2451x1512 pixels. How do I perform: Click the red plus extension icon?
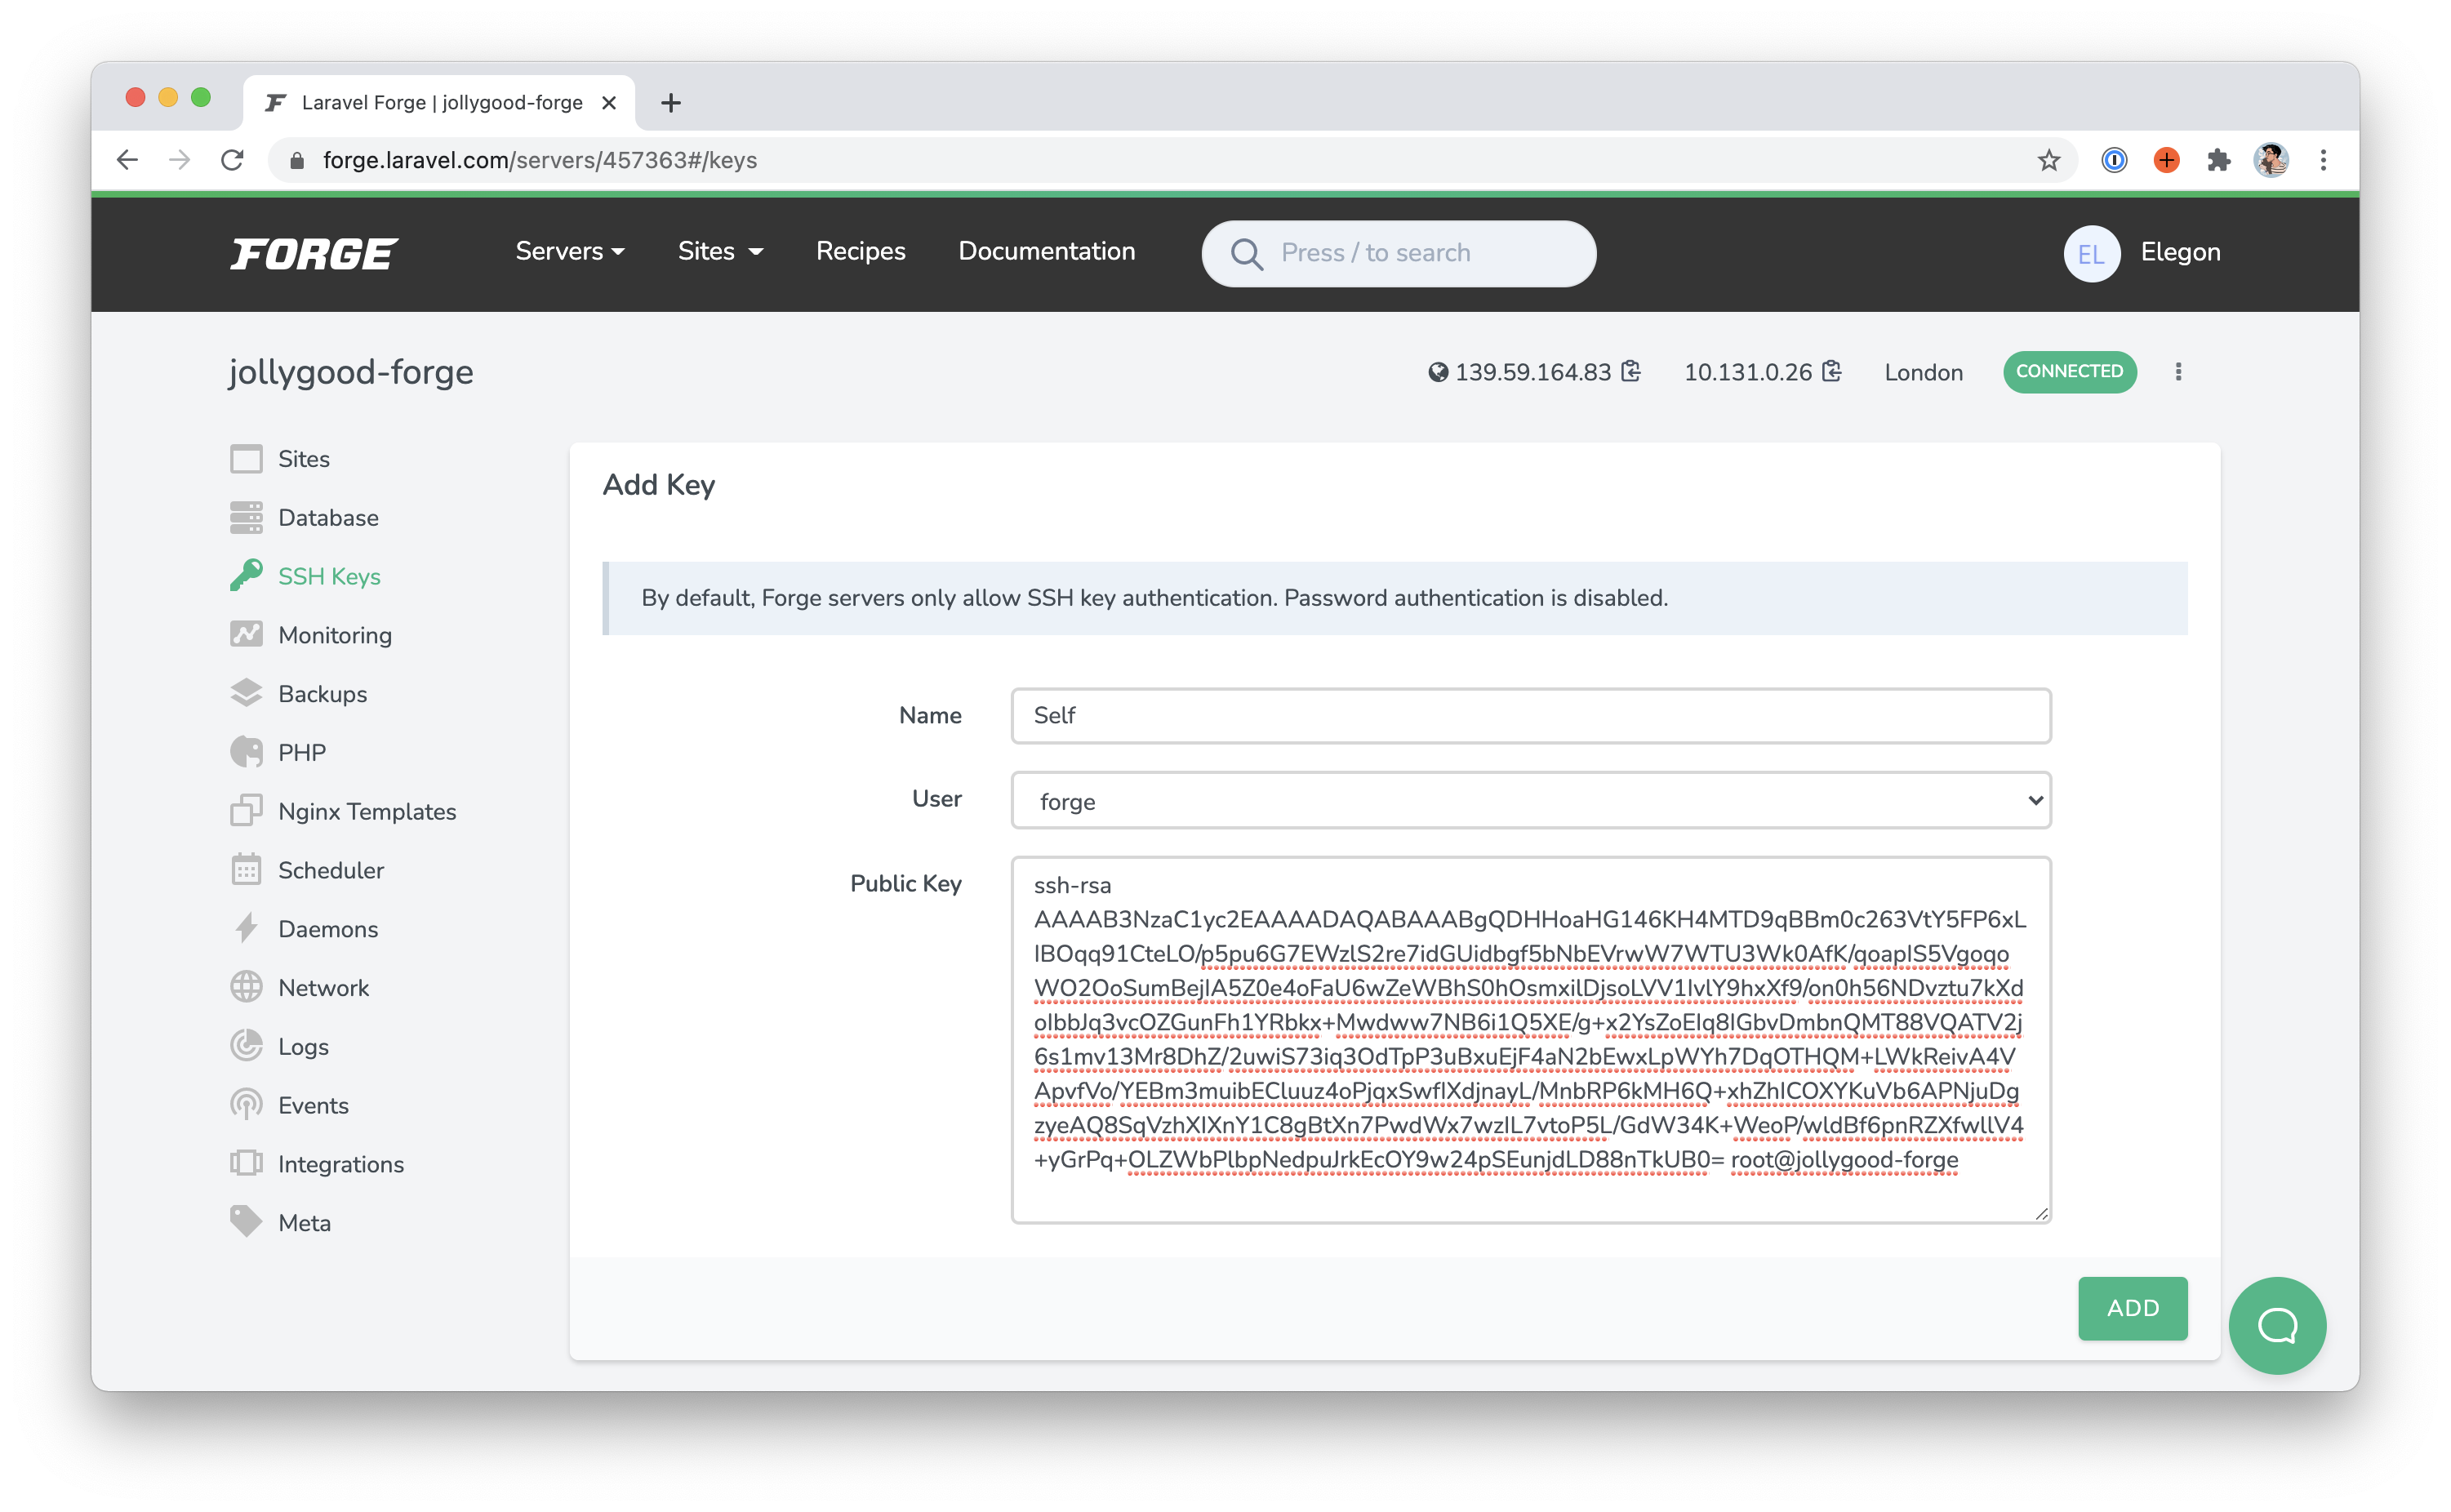(x=2167, y=160)
